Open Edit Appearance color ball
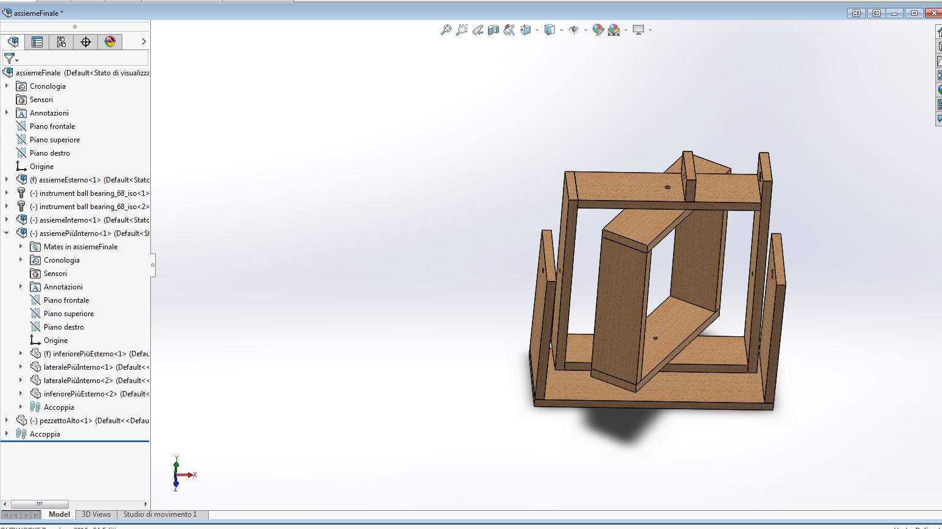Viewport: 942px width, 529px height. tap(598, 30)
